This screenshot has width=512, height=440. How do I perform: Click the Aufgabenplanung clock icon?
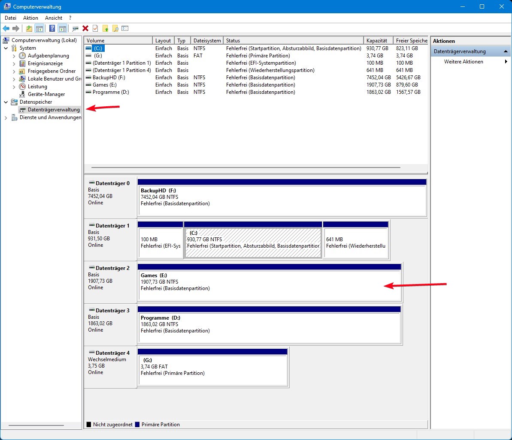pos(22,56)
